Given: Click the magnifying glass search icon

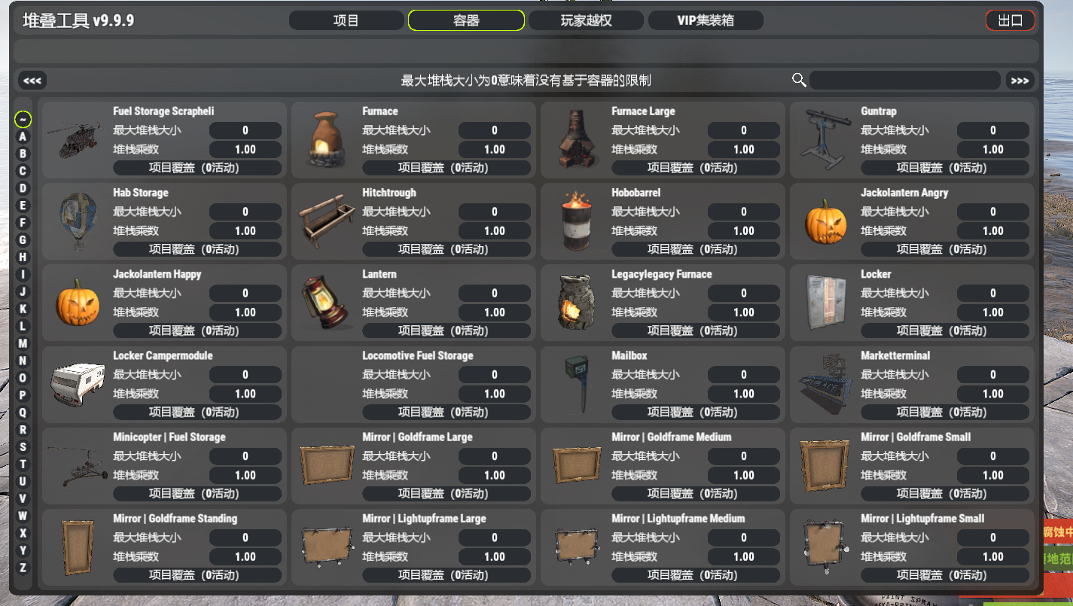Looking at the screenshot, I should [x=799, y=80].
